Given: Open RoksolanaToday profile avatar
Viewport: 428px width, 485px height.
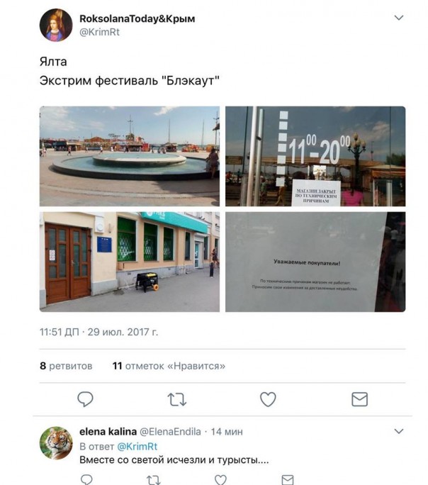Looking at the screenshot, I should point(56,25).
